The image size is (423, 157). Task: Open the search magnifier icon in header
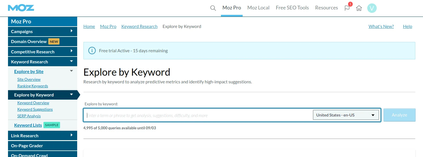pos(213,8)
